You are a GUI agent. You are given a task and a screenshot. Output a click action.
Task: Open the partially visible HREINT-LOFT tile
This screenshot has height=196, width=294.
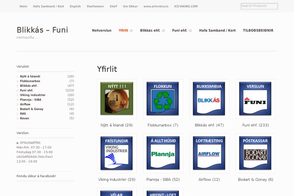(x=163, y=194)
